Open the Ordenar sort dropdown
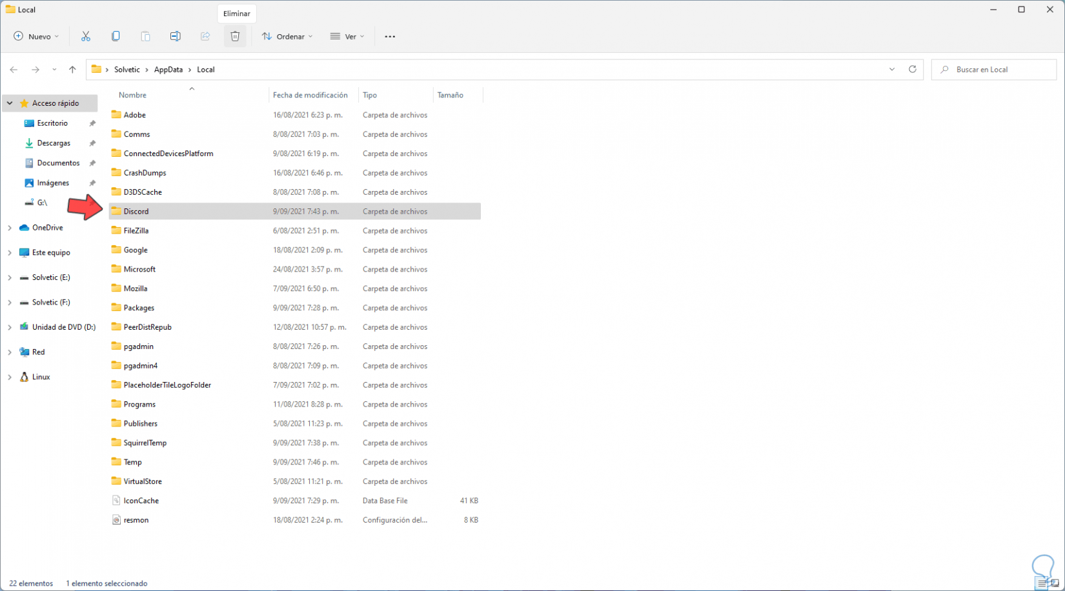The height and width of the screenshot is (591, 1065). 287,37
